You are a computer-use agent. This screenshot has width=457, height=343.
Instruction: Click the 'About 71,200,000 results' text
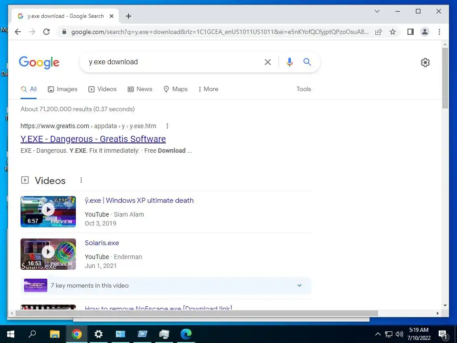click(x=78, y=109)
